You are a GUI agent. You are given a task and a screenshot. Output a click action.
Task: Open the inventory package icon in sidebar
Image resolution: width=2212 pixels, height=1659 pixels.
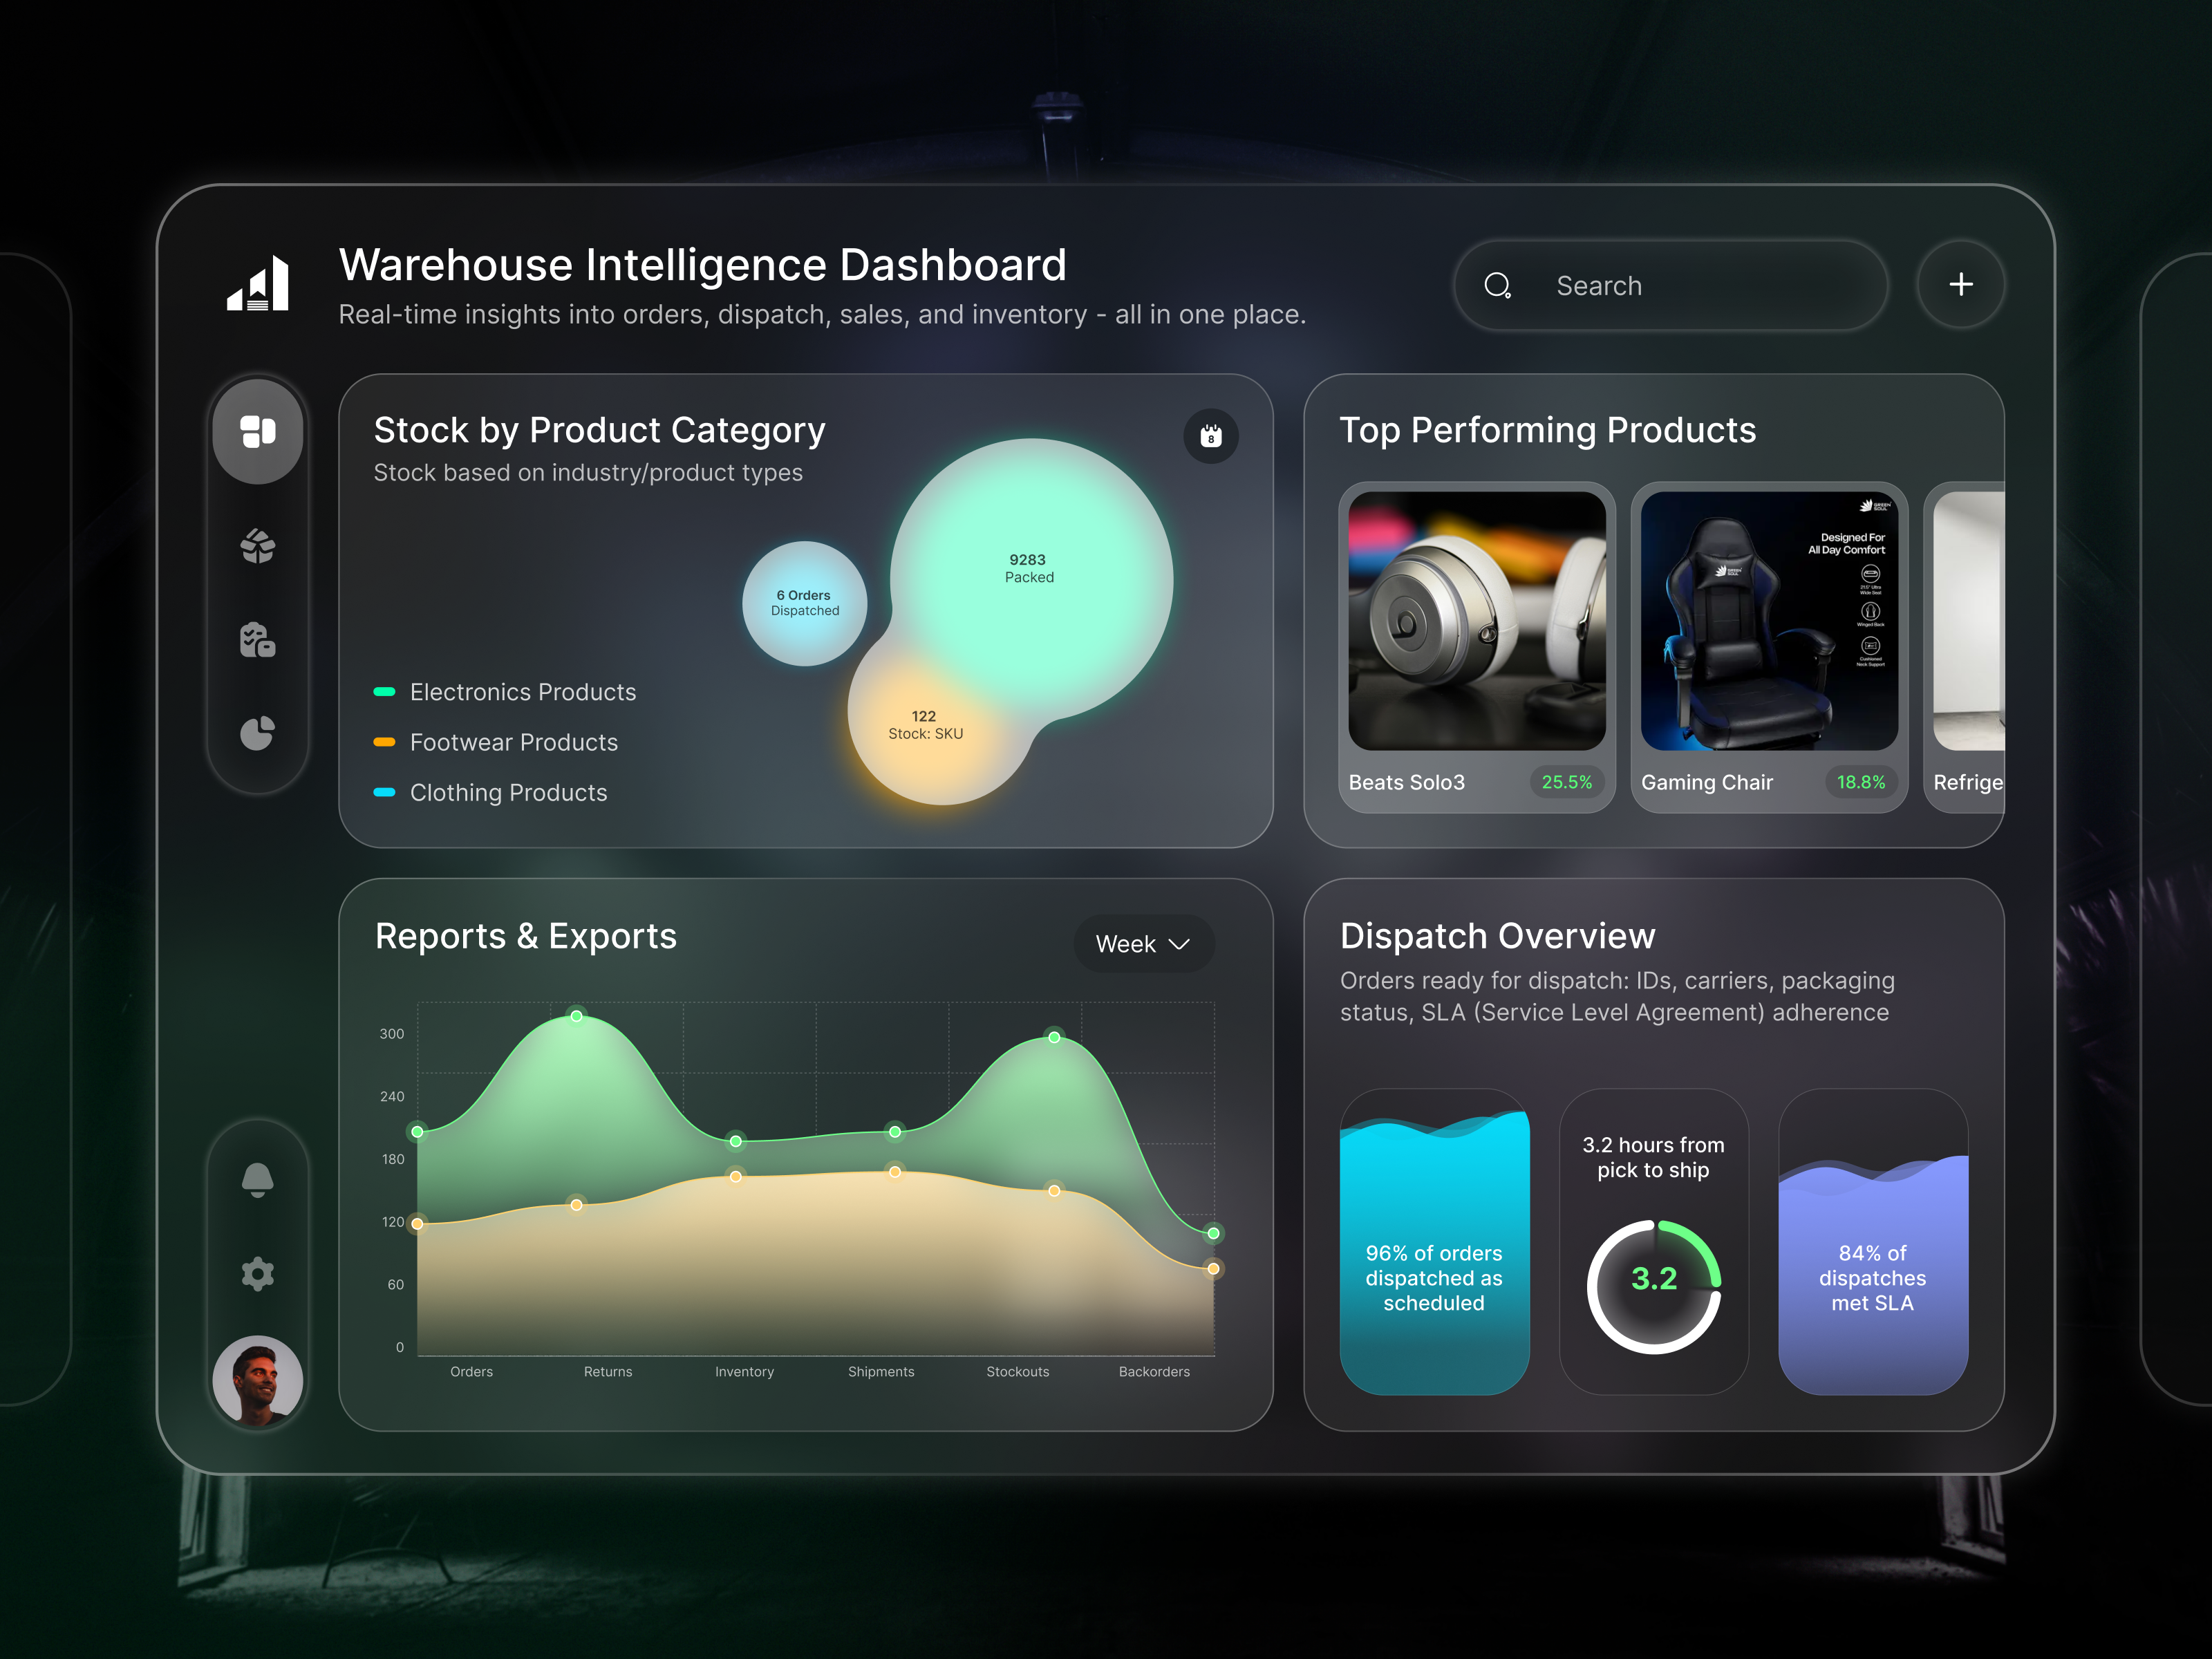pos(258,545)
